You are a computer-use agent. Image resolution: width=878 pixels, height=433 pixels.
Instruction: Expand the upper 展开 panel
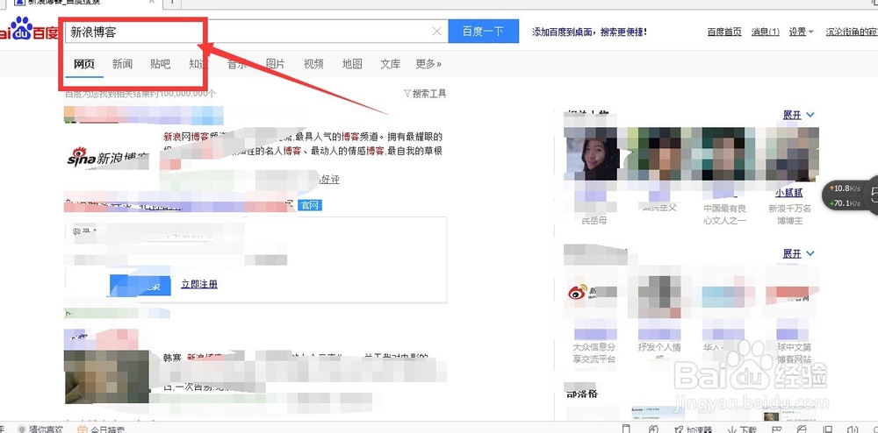(798, 115)
